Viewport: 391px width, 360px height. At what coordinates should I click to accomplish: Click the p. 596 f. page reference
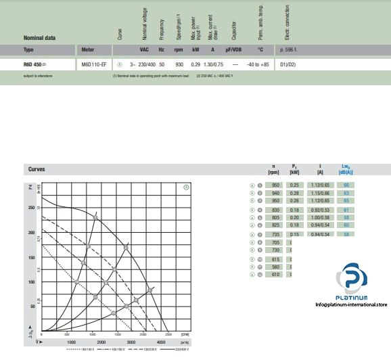click(x=288, y=49)
